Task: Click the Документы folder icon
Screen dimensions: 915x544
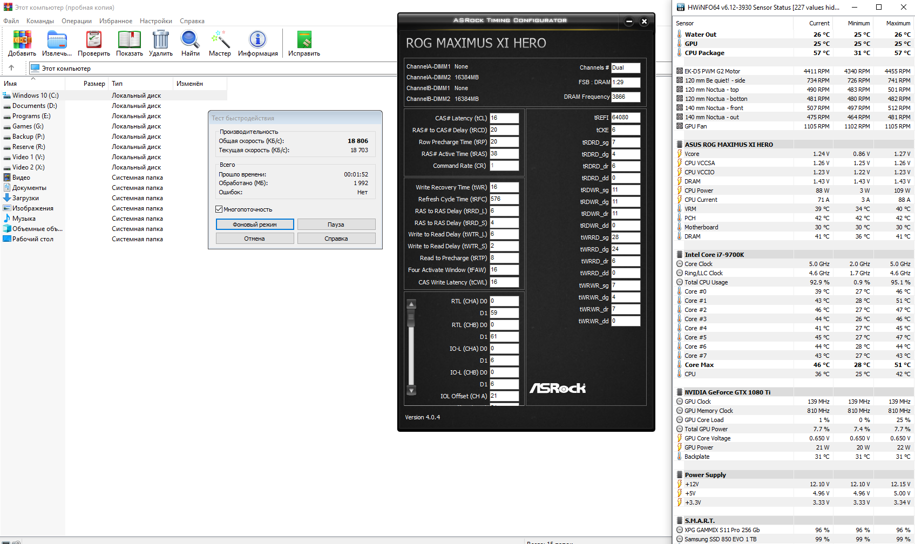Action: pyautogui.click(x=7, y=188)
